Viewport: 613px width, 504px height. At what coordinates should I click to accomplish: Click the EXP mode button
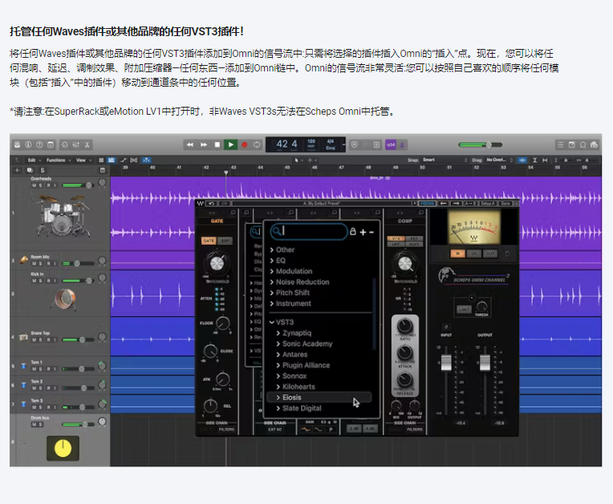pos(225,241)
